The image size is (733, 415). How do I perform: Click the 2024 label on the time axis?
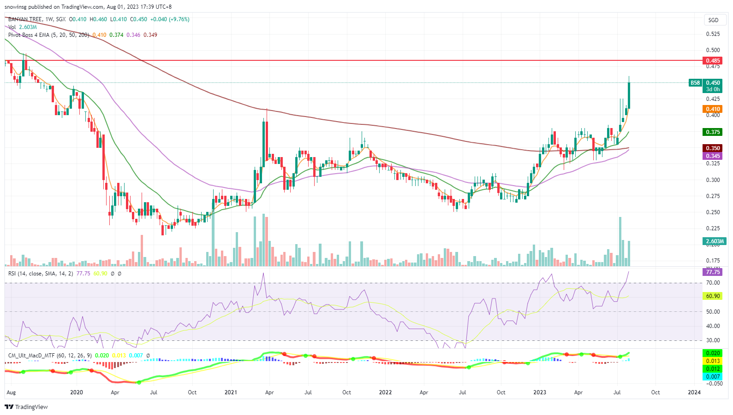(694, 392)
